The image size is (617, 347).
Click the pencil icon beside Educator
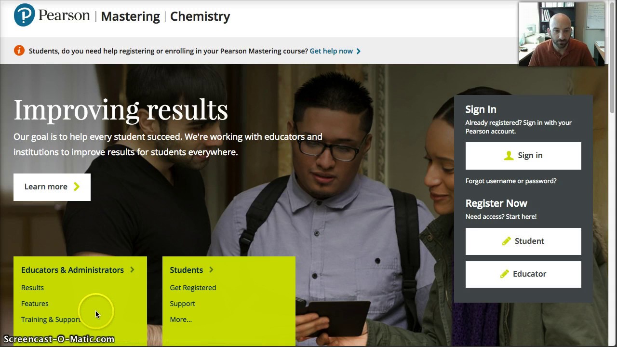(x=505, y=274)
